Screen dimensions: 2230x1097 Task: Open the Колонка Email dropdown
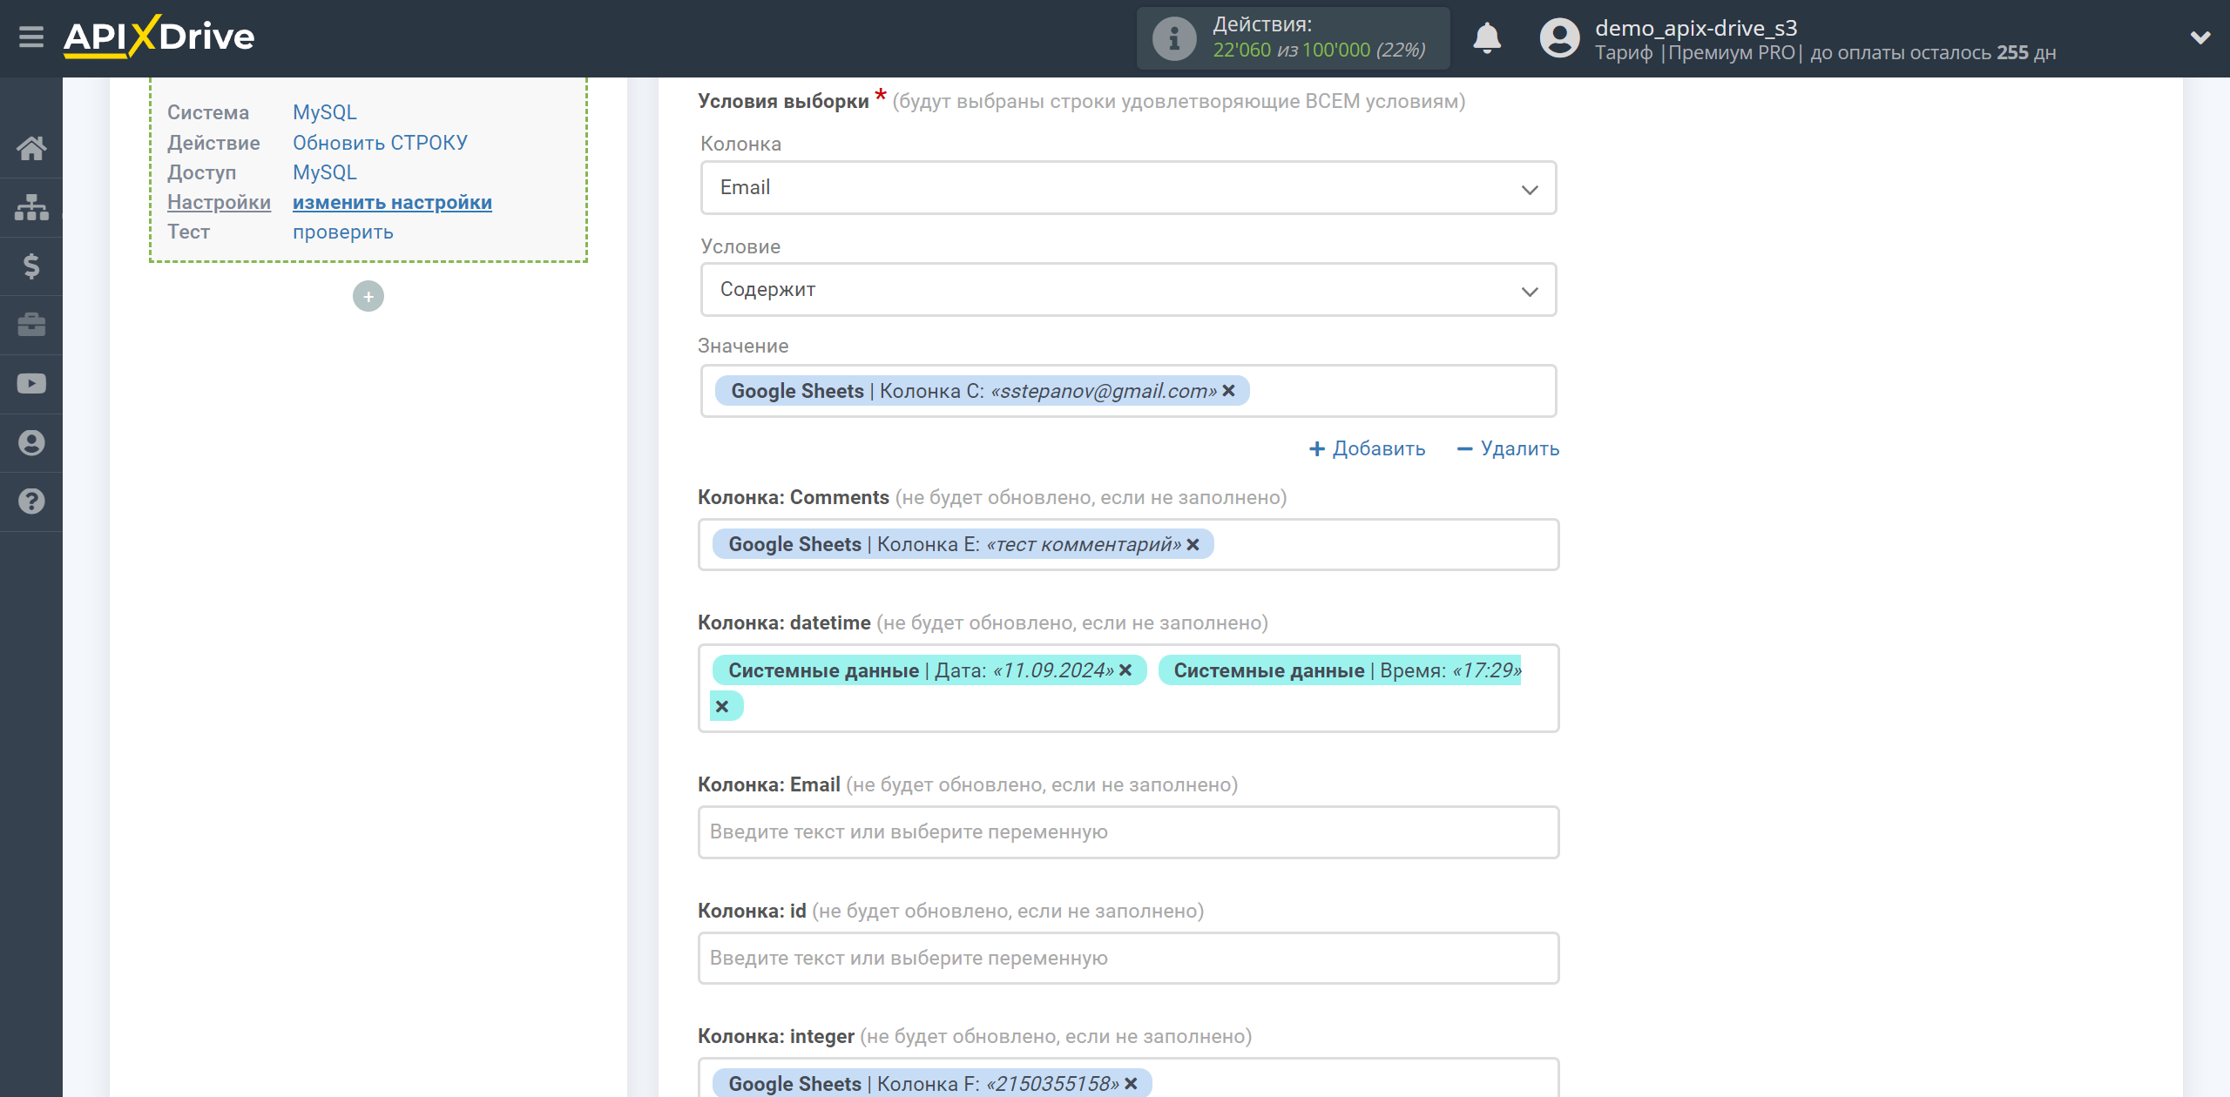point(1128,187)
